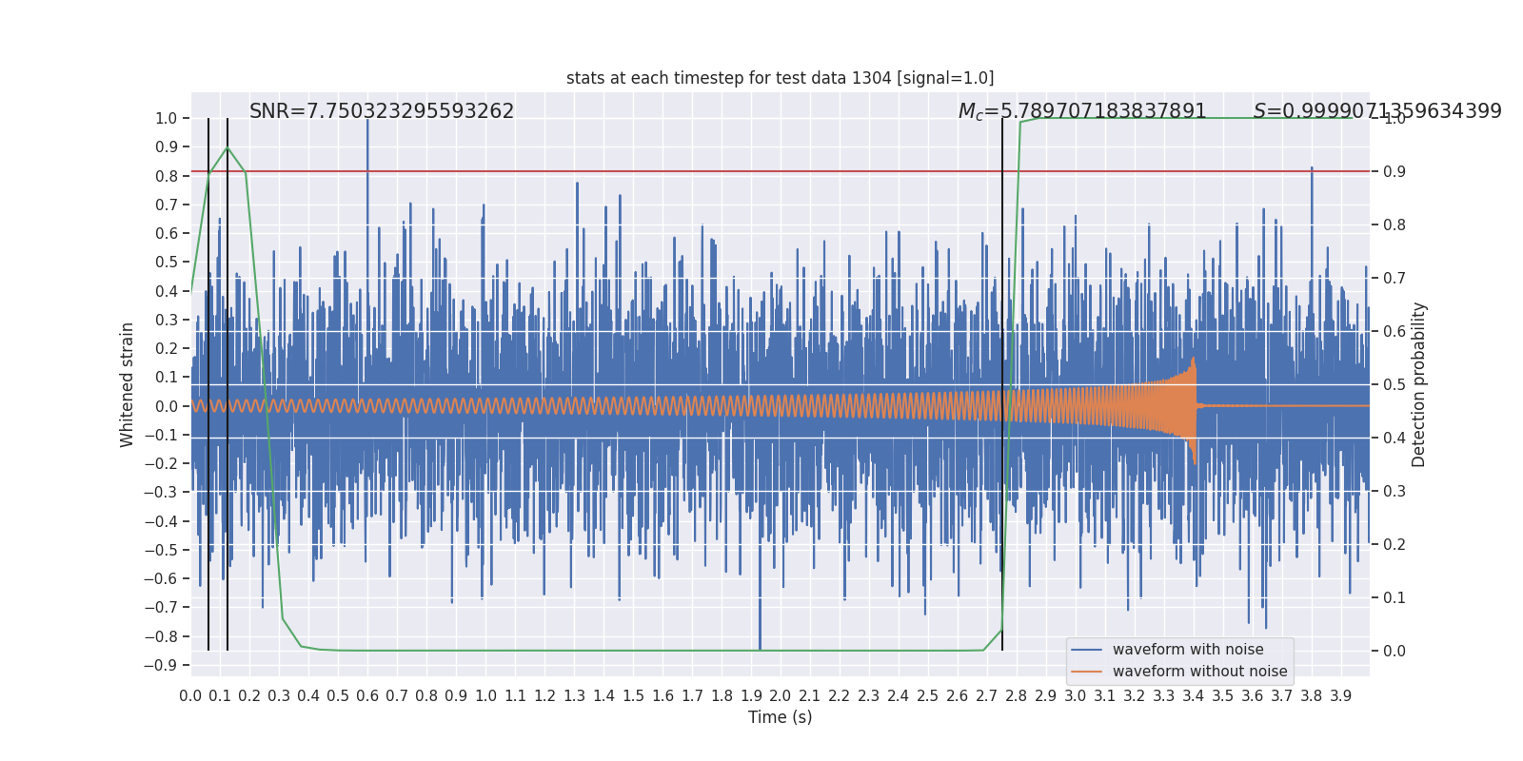Click the S=0.9999 annotation text
Screen dimensions: 1523x761
[x=1376, y=111]
